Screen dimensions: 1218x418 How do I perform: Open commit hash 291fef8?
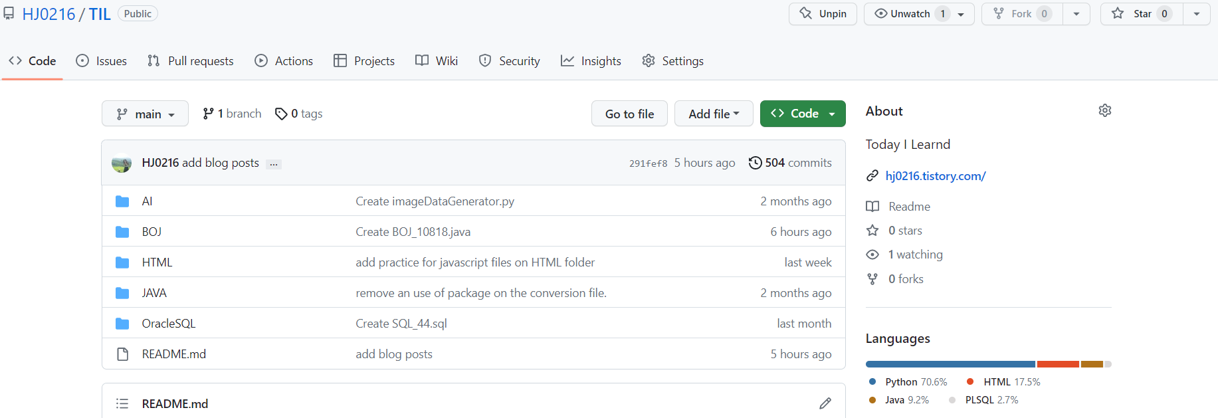[648, 163]
